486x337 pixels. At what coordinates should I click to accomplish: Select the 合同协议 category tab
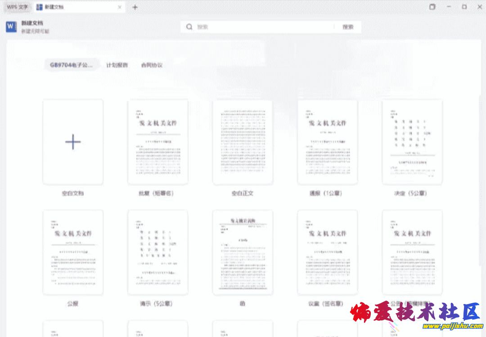coord(152,65)
